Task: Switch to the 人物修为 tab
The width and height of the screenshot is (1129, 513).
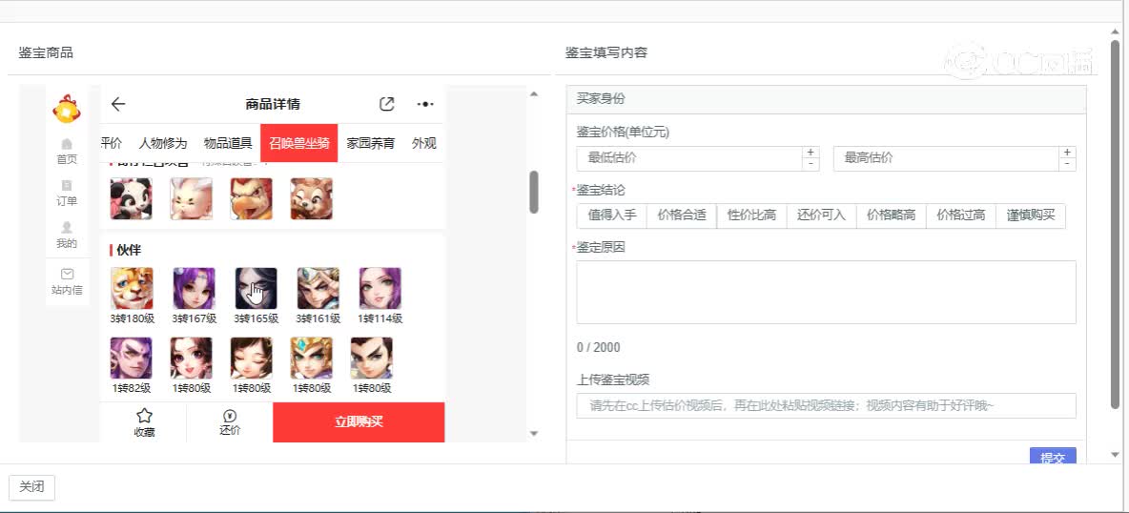Action: 163,143
